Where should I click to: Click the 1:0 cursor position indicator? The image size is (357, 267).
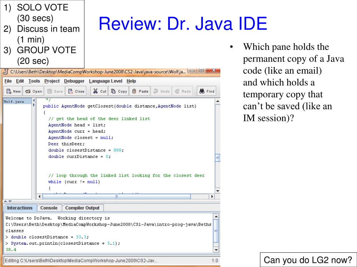pyautogui.click(x=215, y=261)
